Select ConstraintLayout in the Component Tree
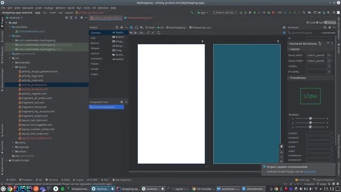The width and height of the screenshot is (341, 192). (x=107, y=107)
